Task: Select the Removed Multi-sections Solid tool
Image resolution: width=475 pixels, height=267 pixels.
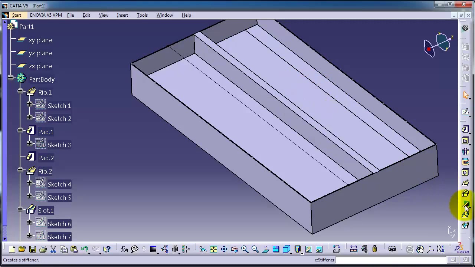Action: pos(465,225)
